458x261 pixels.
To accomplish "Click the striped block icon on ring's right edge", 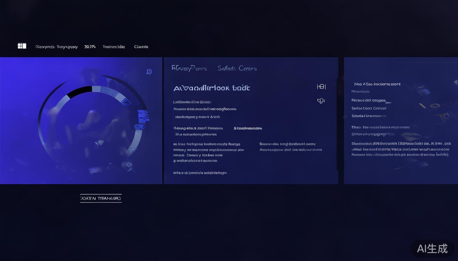I will [x=143, y=116].
